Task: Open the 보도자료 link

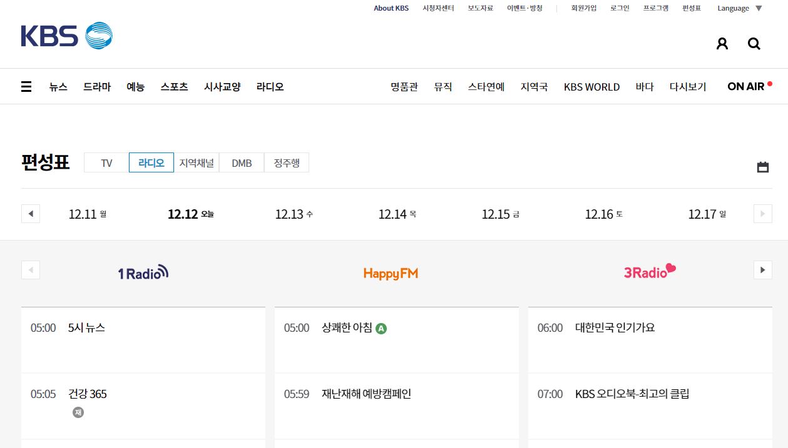Action: point(481,8)
